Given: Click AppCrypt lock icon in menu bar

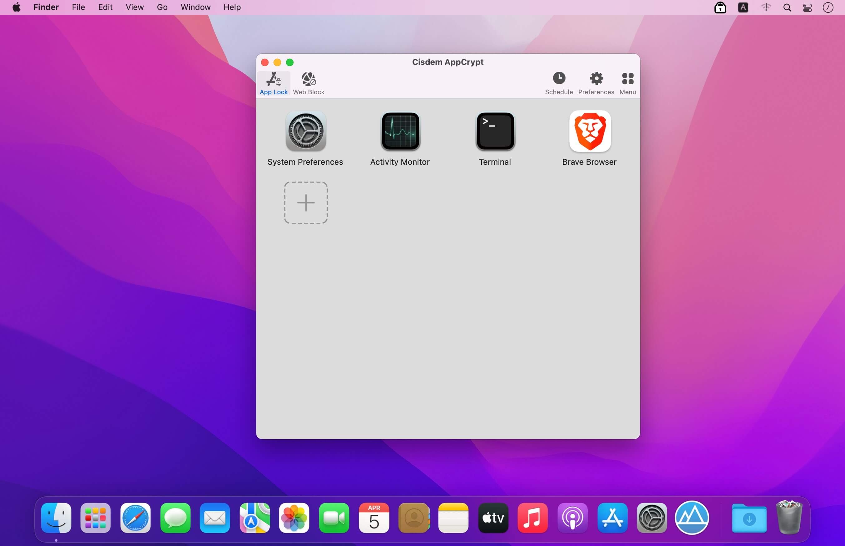Looking at the screenshot, I should (x=720, y=7).
